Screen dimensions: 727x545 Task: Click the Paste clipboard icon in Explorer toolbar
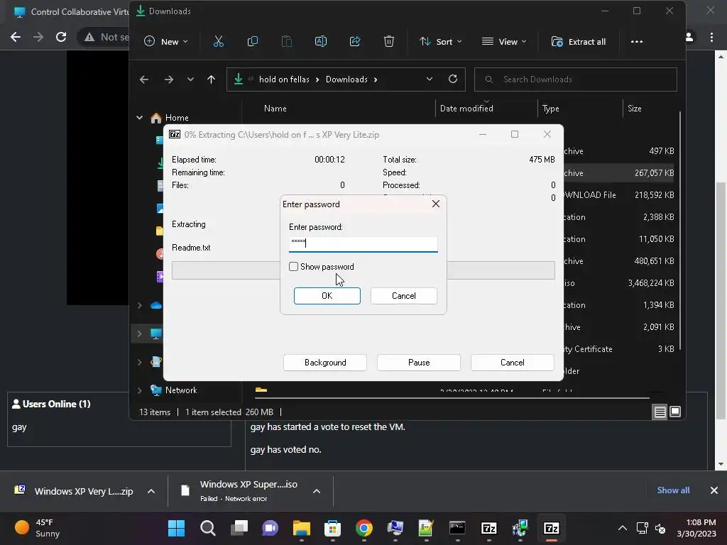(x=287, y=42)
